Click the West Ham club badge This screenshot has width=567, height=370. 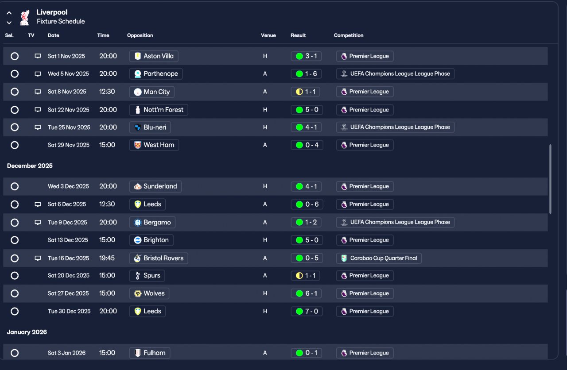(138, 145)
